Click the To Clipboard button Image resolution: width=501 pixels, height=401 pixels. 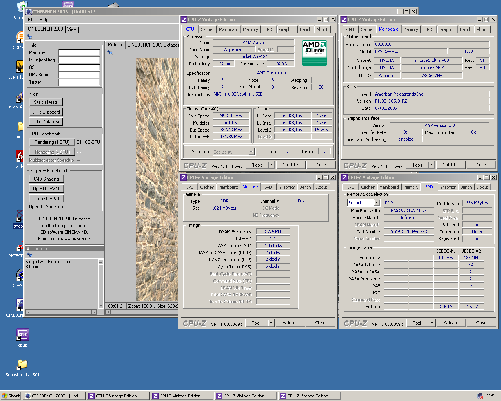pos(46,112)
